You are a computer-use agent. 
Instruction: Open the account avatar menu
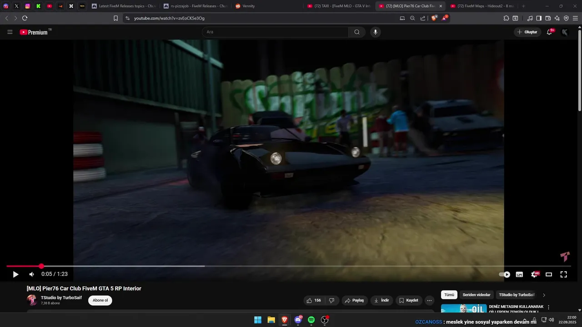(565, 32)
